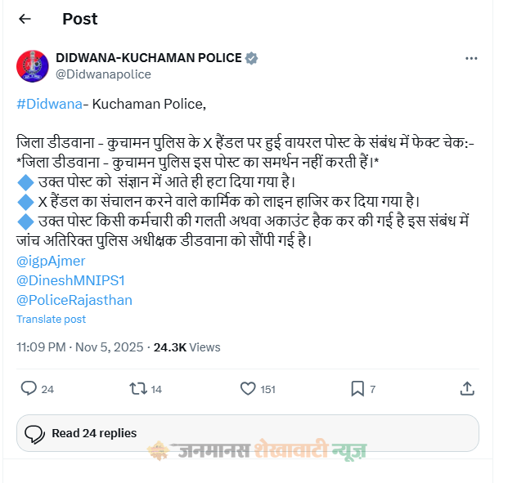Click the reply speech bubble icon
The image size is (508, 483).
pos(29,389)
